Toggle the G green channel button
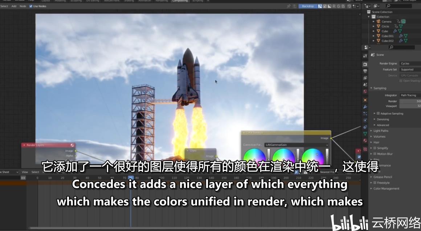Image resolution: width=421 pixels, height=231 pixels. [339, 6]
